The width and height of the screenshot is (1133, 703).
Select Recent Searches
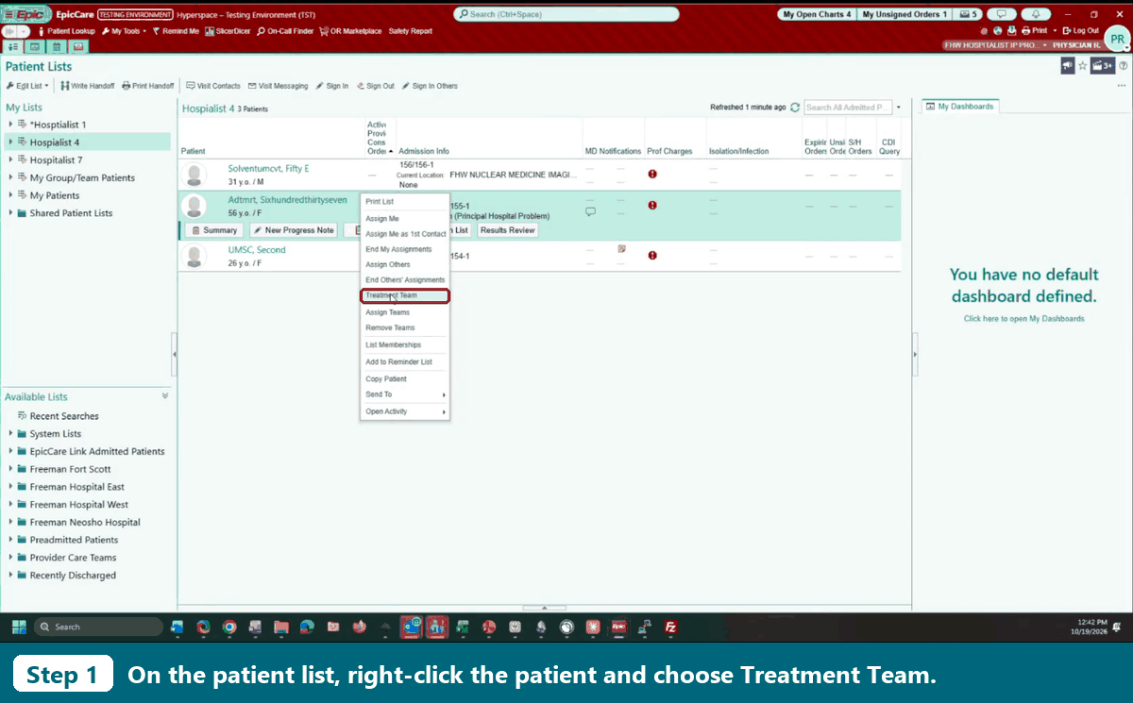pos(64,416)
